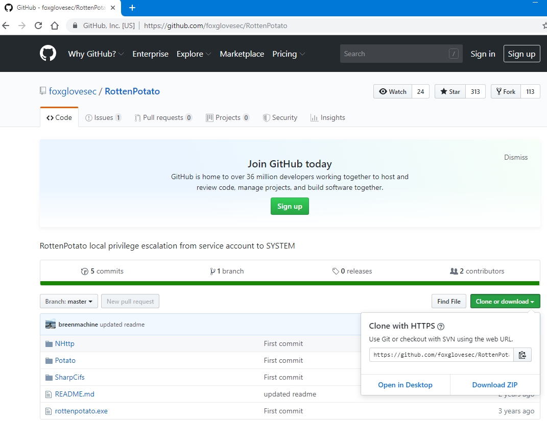This screenshot has width=547, height=421.
Task: Close the GitHub RottenPotato browser tab
Action: (x=113, y=8)
